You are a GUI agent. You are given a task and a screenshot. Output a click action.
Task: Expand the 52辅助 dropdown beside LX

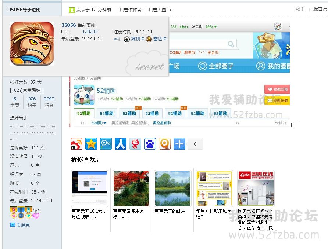99,123
